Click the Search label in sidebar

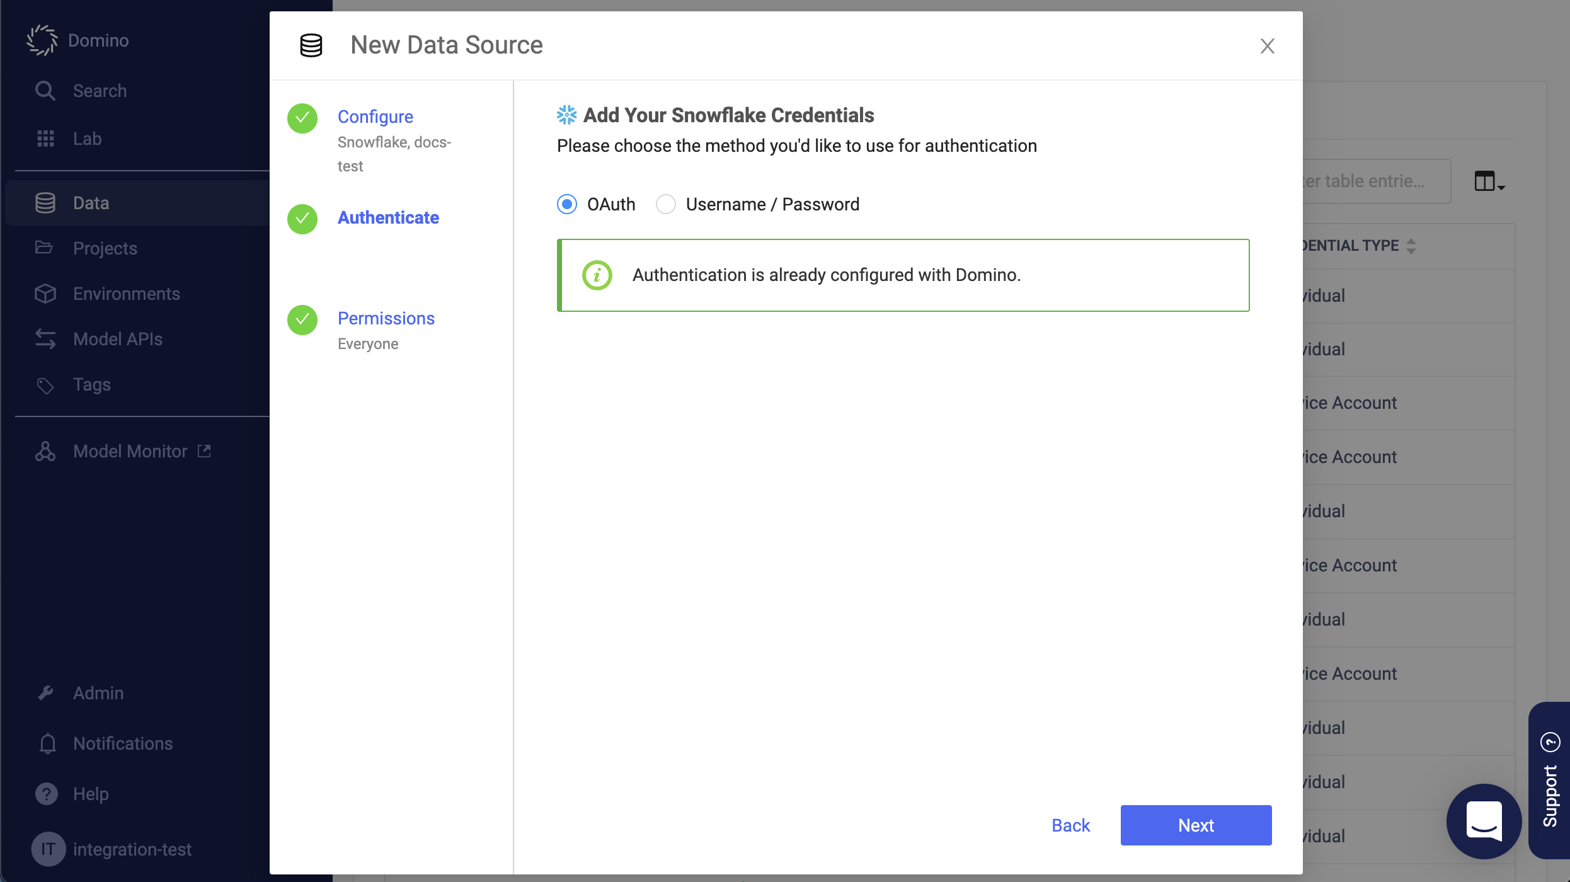coord(100,91)
